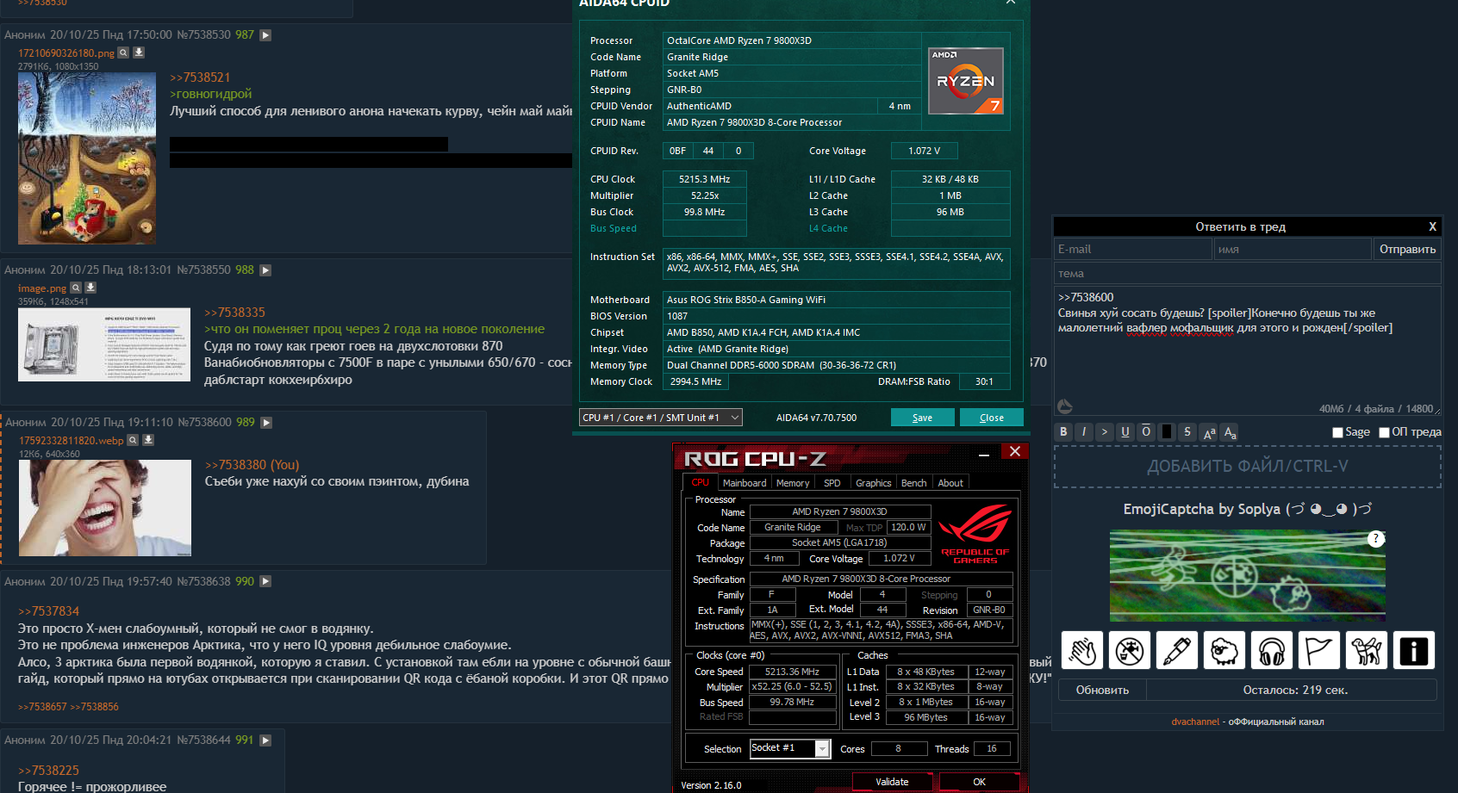Submit the reply with the Отправить button
1458x793 pixels.
tap(1407, 249)
